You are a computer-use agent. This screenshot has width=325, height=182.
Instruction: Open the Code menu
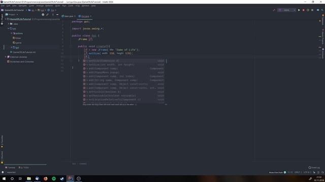[x=31, y=6]
